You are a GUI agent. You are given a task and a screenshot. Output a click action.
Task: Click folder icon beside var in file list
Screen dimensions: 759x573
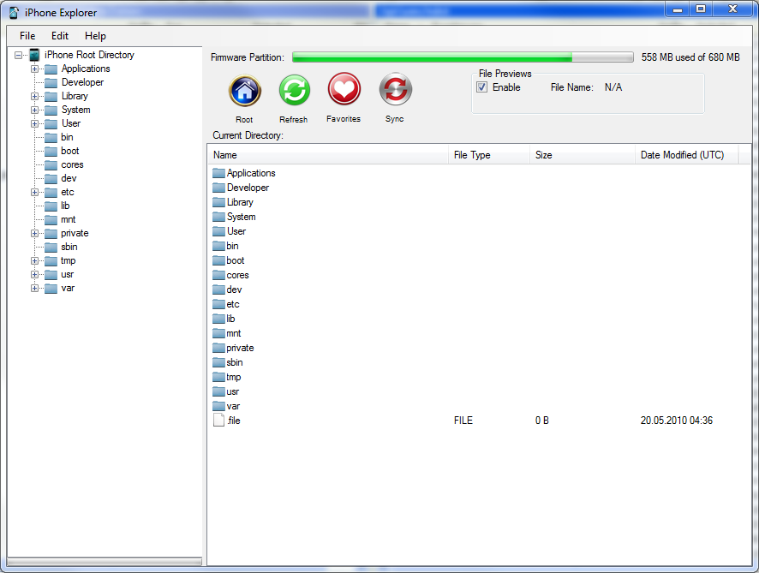click(x=218, y=405)
